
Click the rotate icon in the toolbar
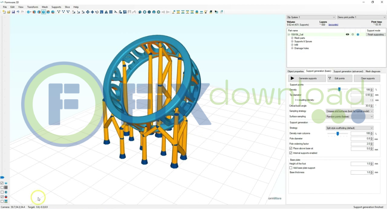[x=97, y=12]
